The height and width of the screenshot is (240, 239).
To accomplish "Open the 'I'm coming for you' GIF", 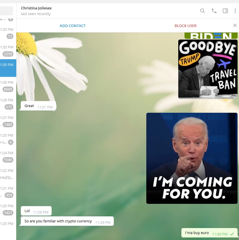I will 192,158.
